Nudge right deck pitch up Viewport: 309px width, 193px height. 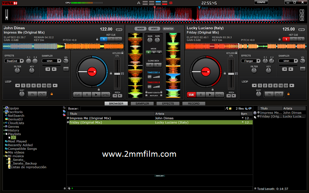coord(234,96)
